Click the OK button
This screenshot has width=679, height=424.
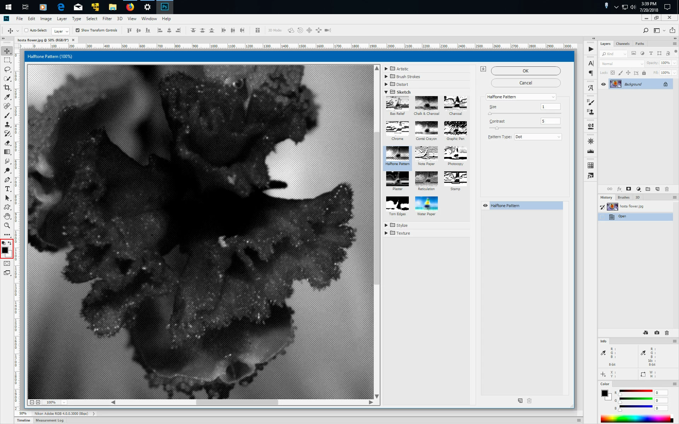coord(526,71)
